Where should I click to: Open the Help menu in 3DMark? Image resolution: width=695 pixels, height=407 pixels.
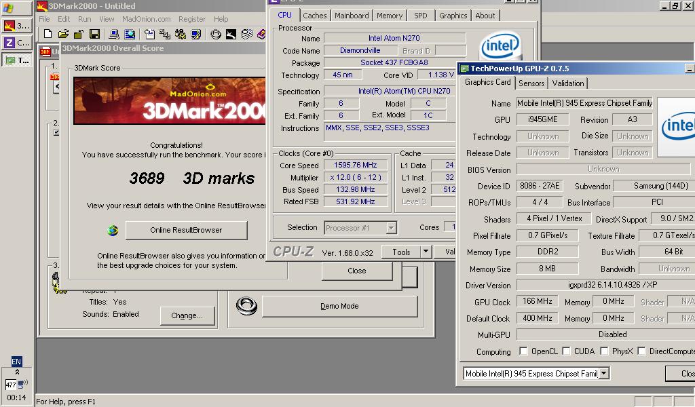pos(221,19)
